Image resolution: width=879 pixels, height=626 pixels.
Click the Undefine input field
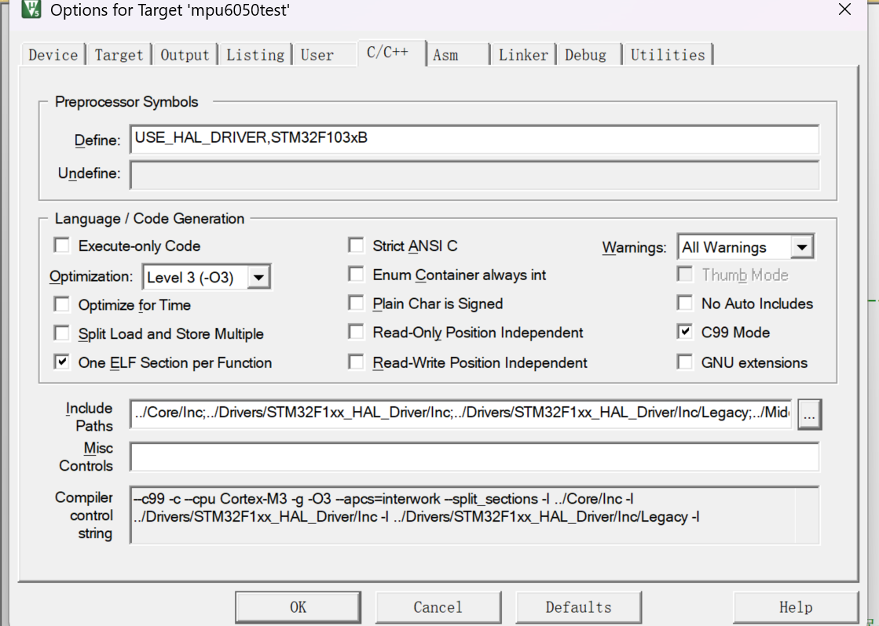(x=474, y=175)
